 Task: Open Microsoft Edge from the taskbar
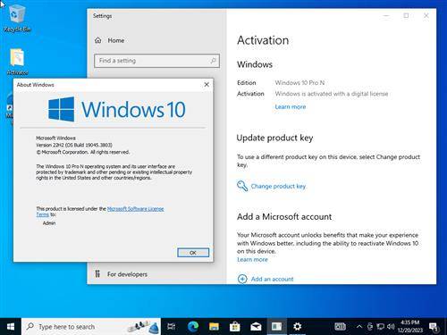pyautogui.click(x=193, y=327)
